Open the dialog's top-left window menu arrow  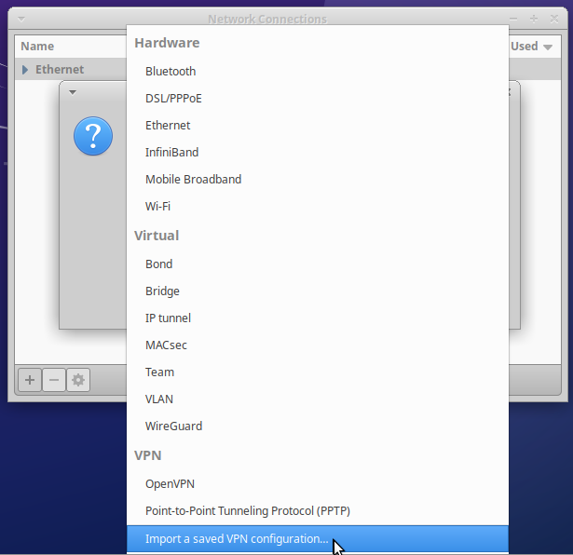pos(73,92)
